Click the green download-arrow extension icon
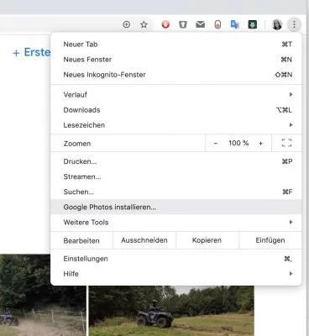 coord(253,24)
